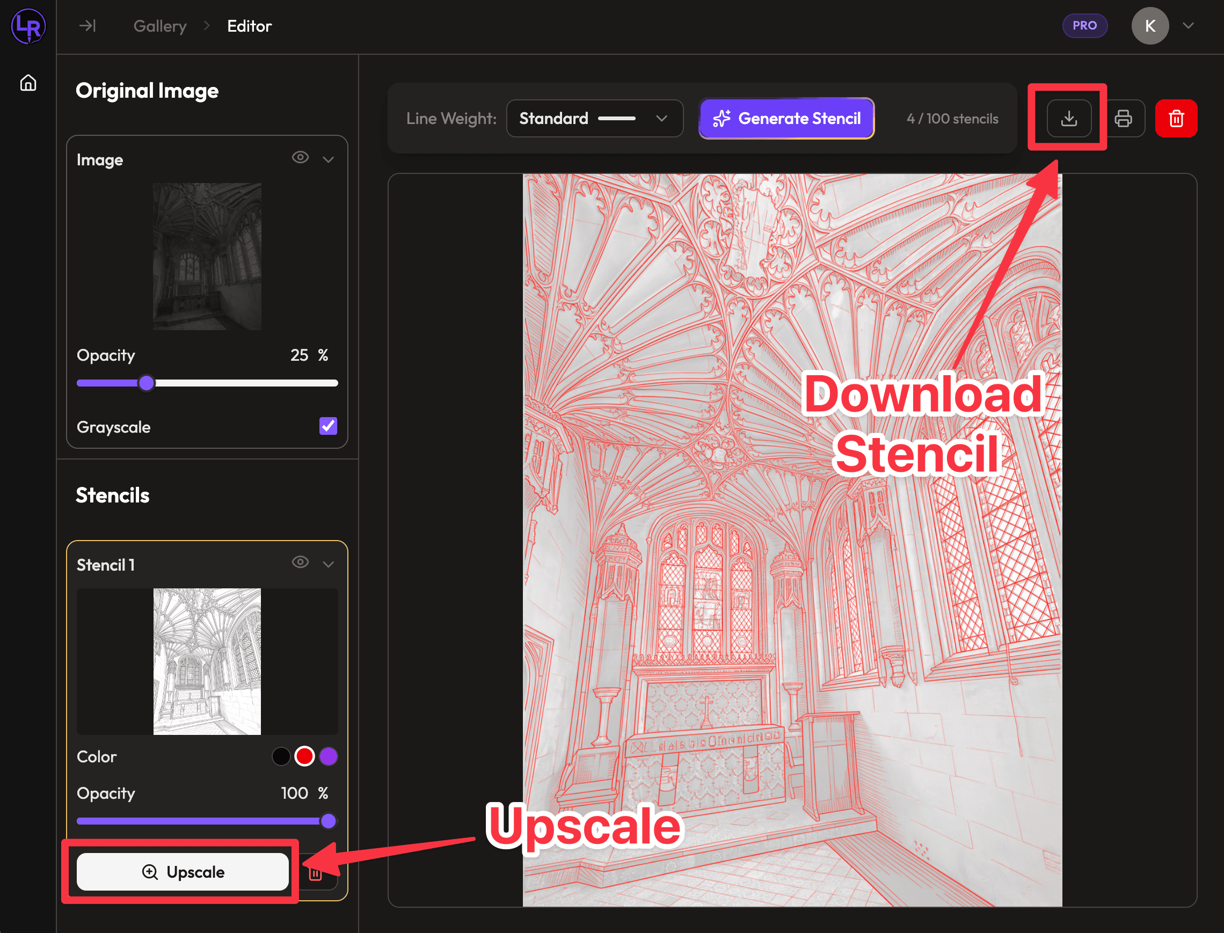Image resolution: width=1224 pixels, height=933 pixels.
Task: Go to home via sidebar icon
Action: [28, 83]
